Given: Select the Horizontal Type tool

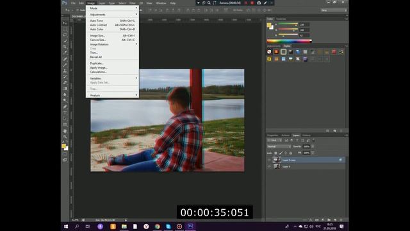Looking at the screenshot, I should click(65, 113).
